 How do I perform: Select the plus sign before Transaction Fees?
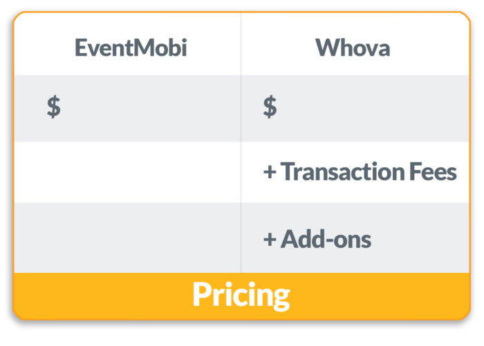(x=270, y=172)
